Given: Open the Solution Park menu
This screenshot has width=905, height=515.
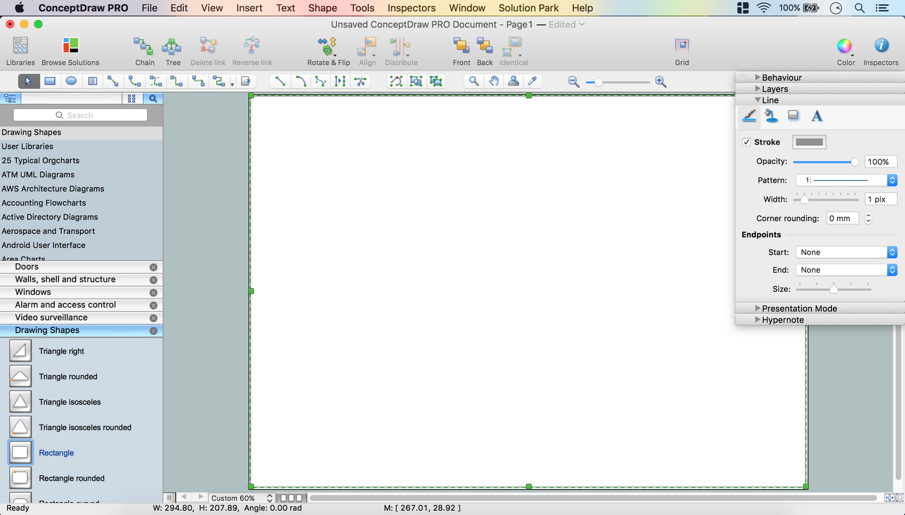Looking at the screenshot, I should coord(529,8).
